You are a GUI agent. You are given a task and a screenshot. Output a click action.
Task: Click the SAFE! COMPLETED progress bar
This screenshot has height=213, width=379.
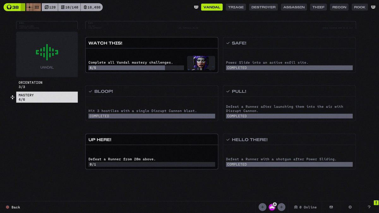click(289, 68)
